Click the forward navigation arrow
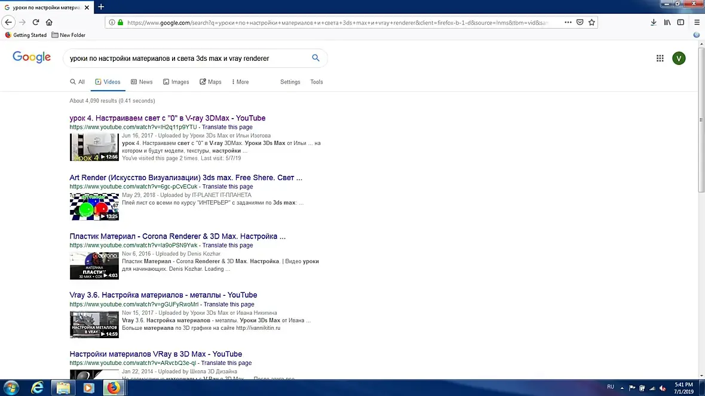The image size is (705, 396). 23,22
